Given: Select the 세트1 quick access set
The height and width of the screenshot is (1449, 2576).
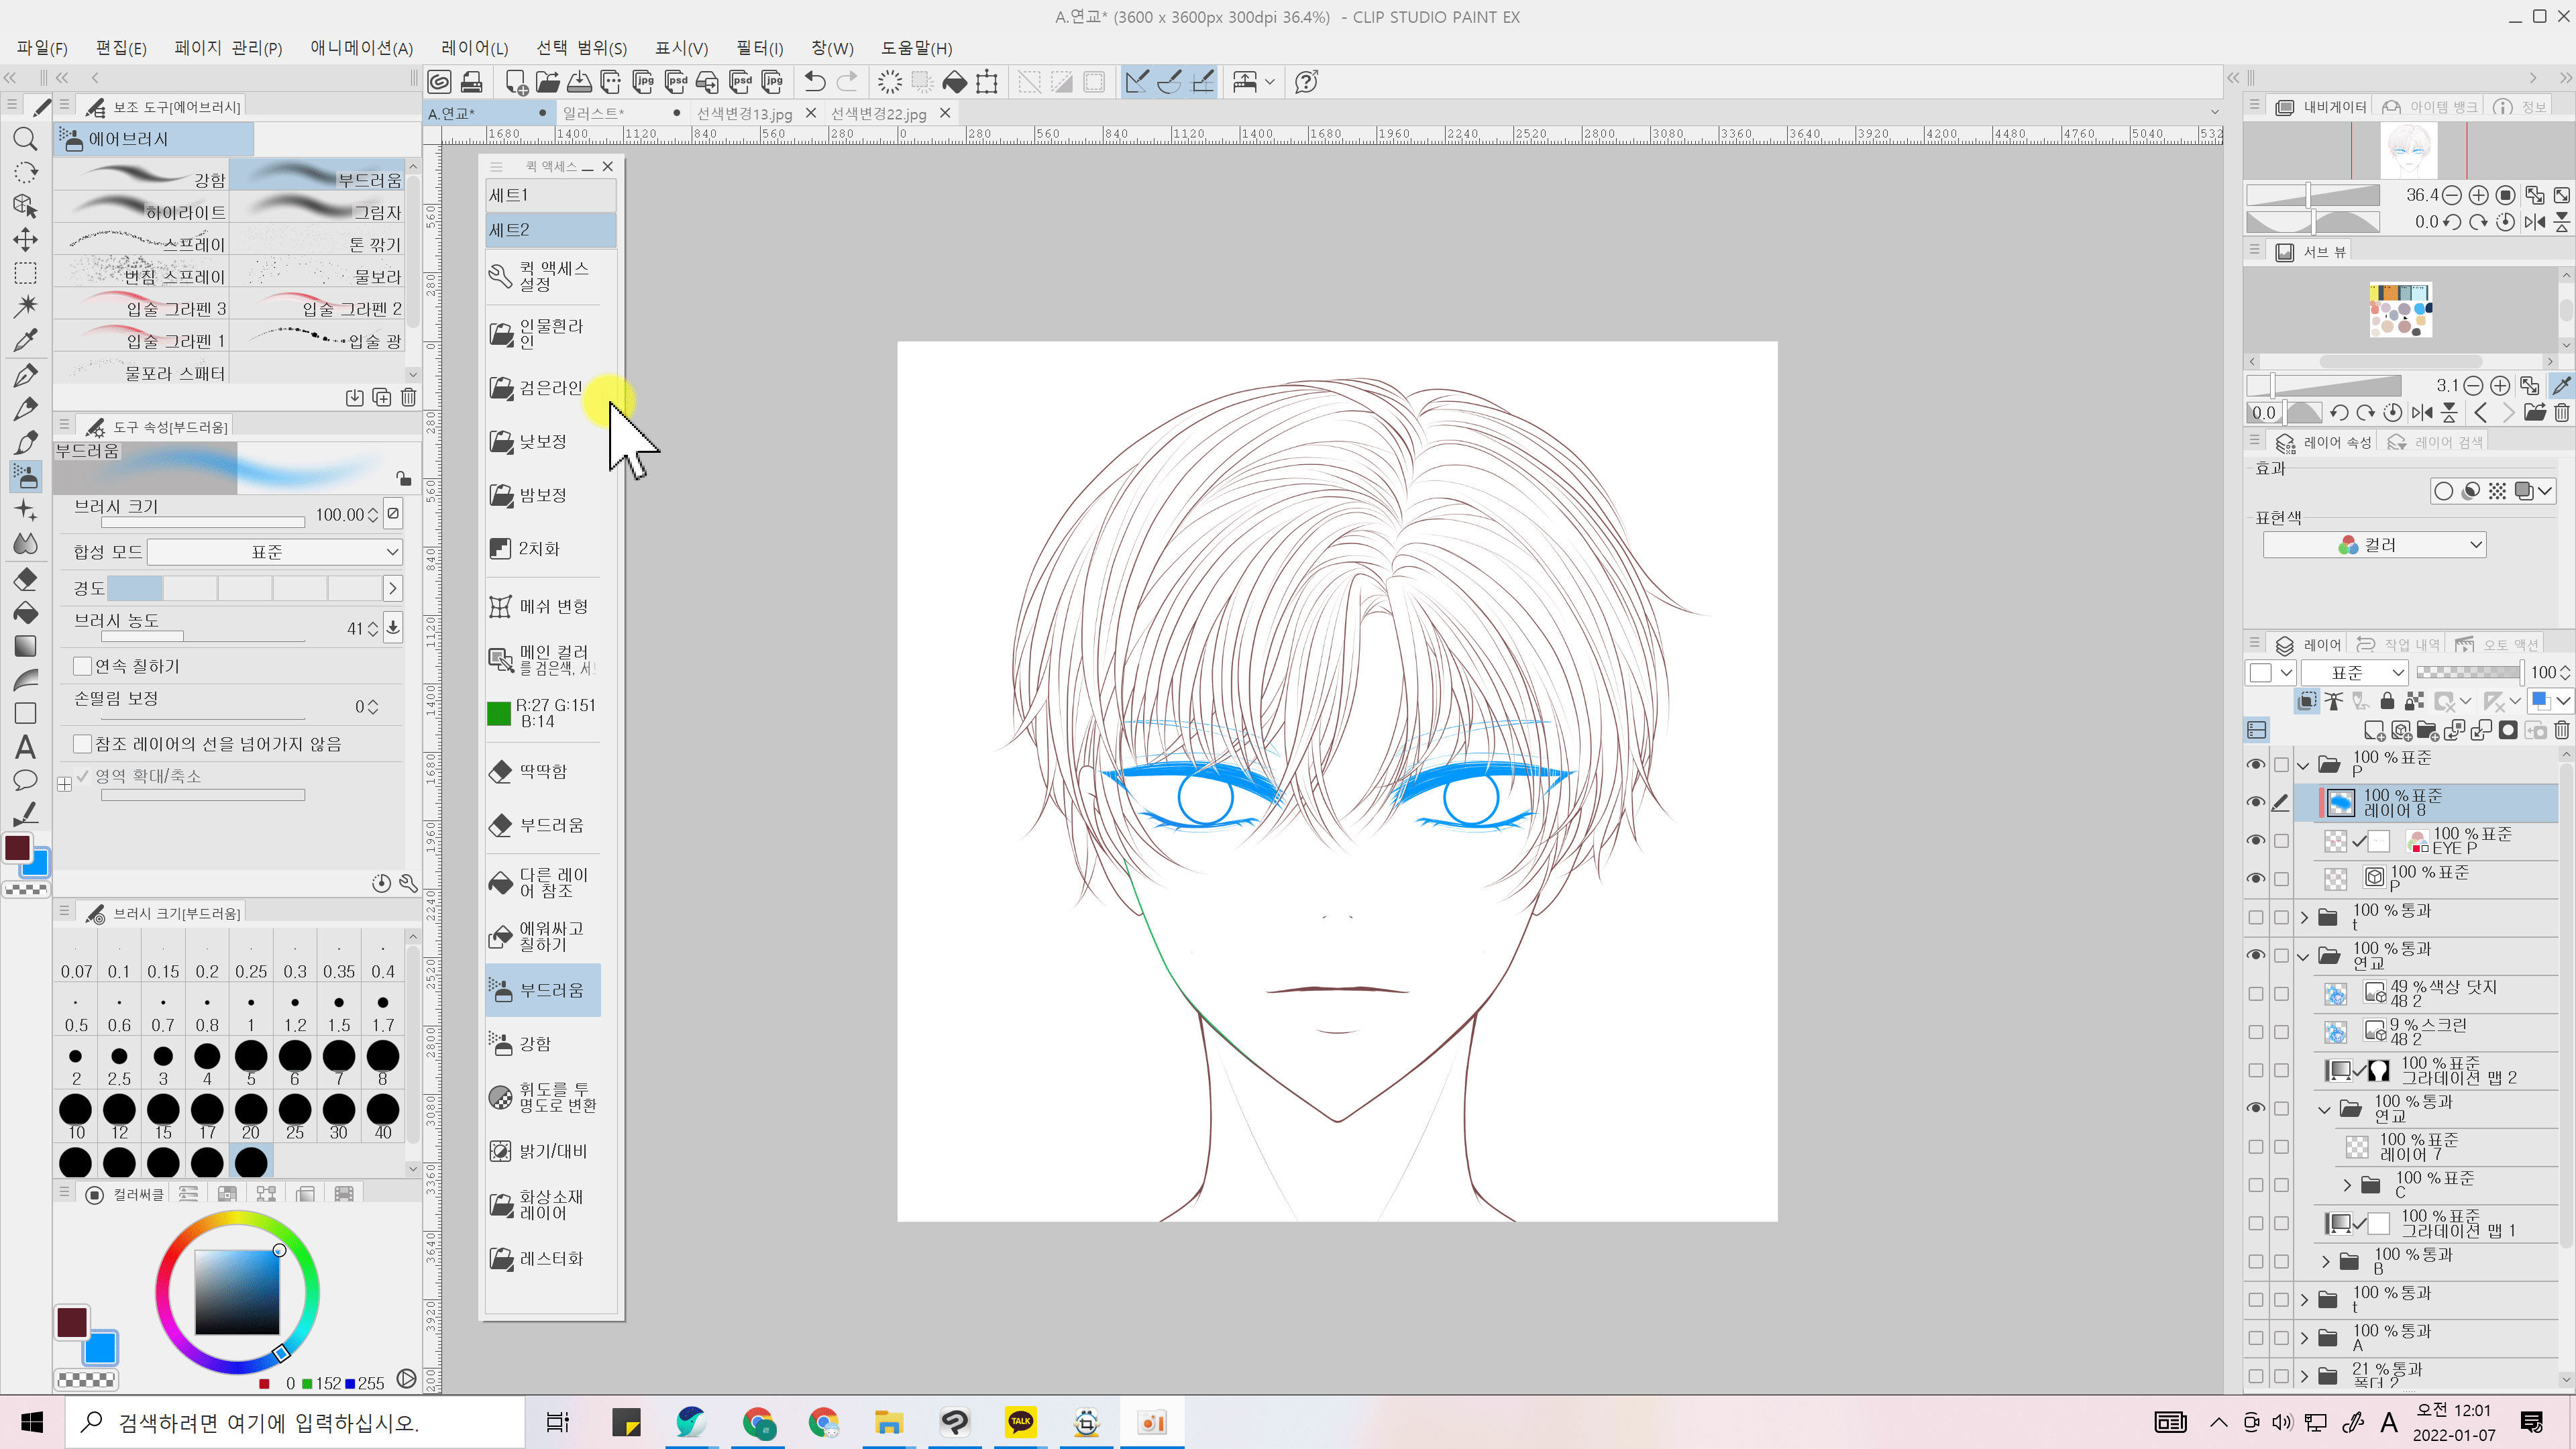Looking at the screenshot, I should tap(550, 195).
